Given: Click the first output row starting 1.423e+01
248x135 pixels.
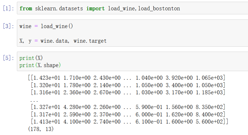Looking at the screenshot, I should pyautogui.click(x=127, y=78).
